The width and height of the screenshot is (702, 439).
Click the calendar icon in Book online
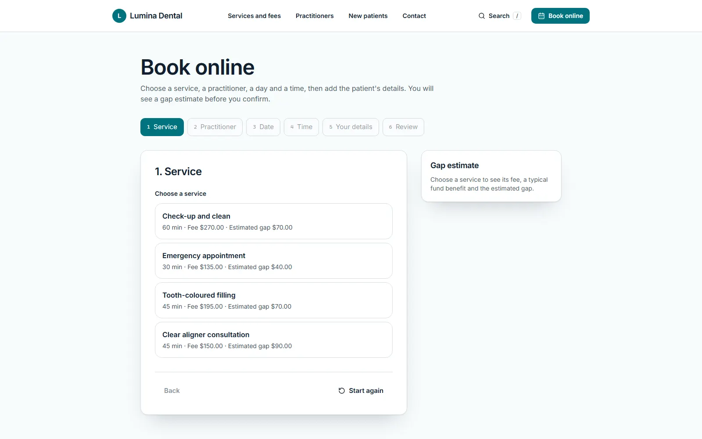pos(541,16)
